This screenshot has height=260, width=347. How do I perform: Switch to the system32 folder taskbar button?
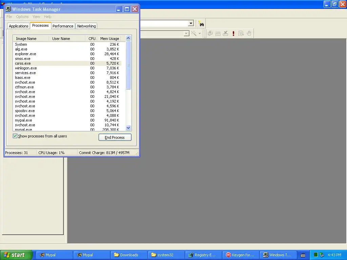(x=166, y=255)
